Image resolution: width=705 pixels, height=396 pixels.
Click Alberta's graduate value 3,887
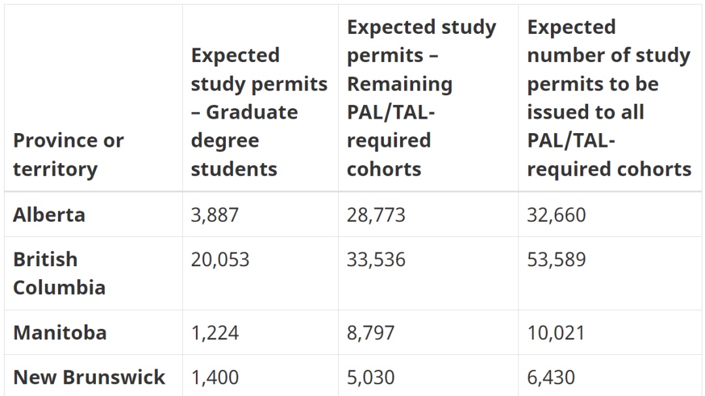coord(215,215)
